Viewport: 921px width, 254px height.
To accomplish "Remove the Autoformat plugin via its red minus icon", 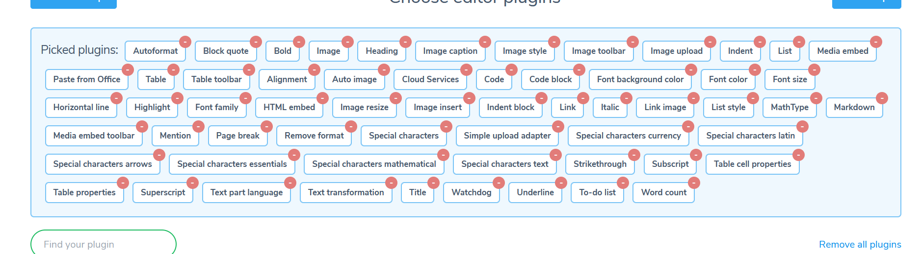I will pos(185,42).
